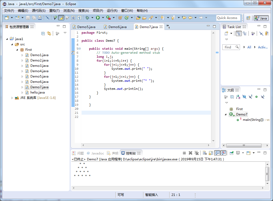Image resolution: width=273 pixels, height=201 pixels.
Task: Click Next Annotation arrow icon
Action: pos(162,18)
